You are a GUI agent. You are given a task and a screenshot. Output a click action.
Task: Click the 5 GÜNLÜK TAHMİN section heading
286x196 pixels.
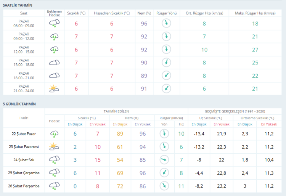click(x=19, y=104)
